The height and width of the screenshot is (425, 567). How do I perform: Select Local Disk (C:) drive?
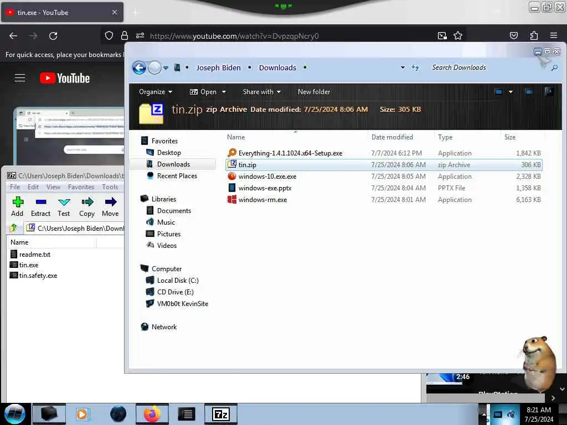pos(172,281)
